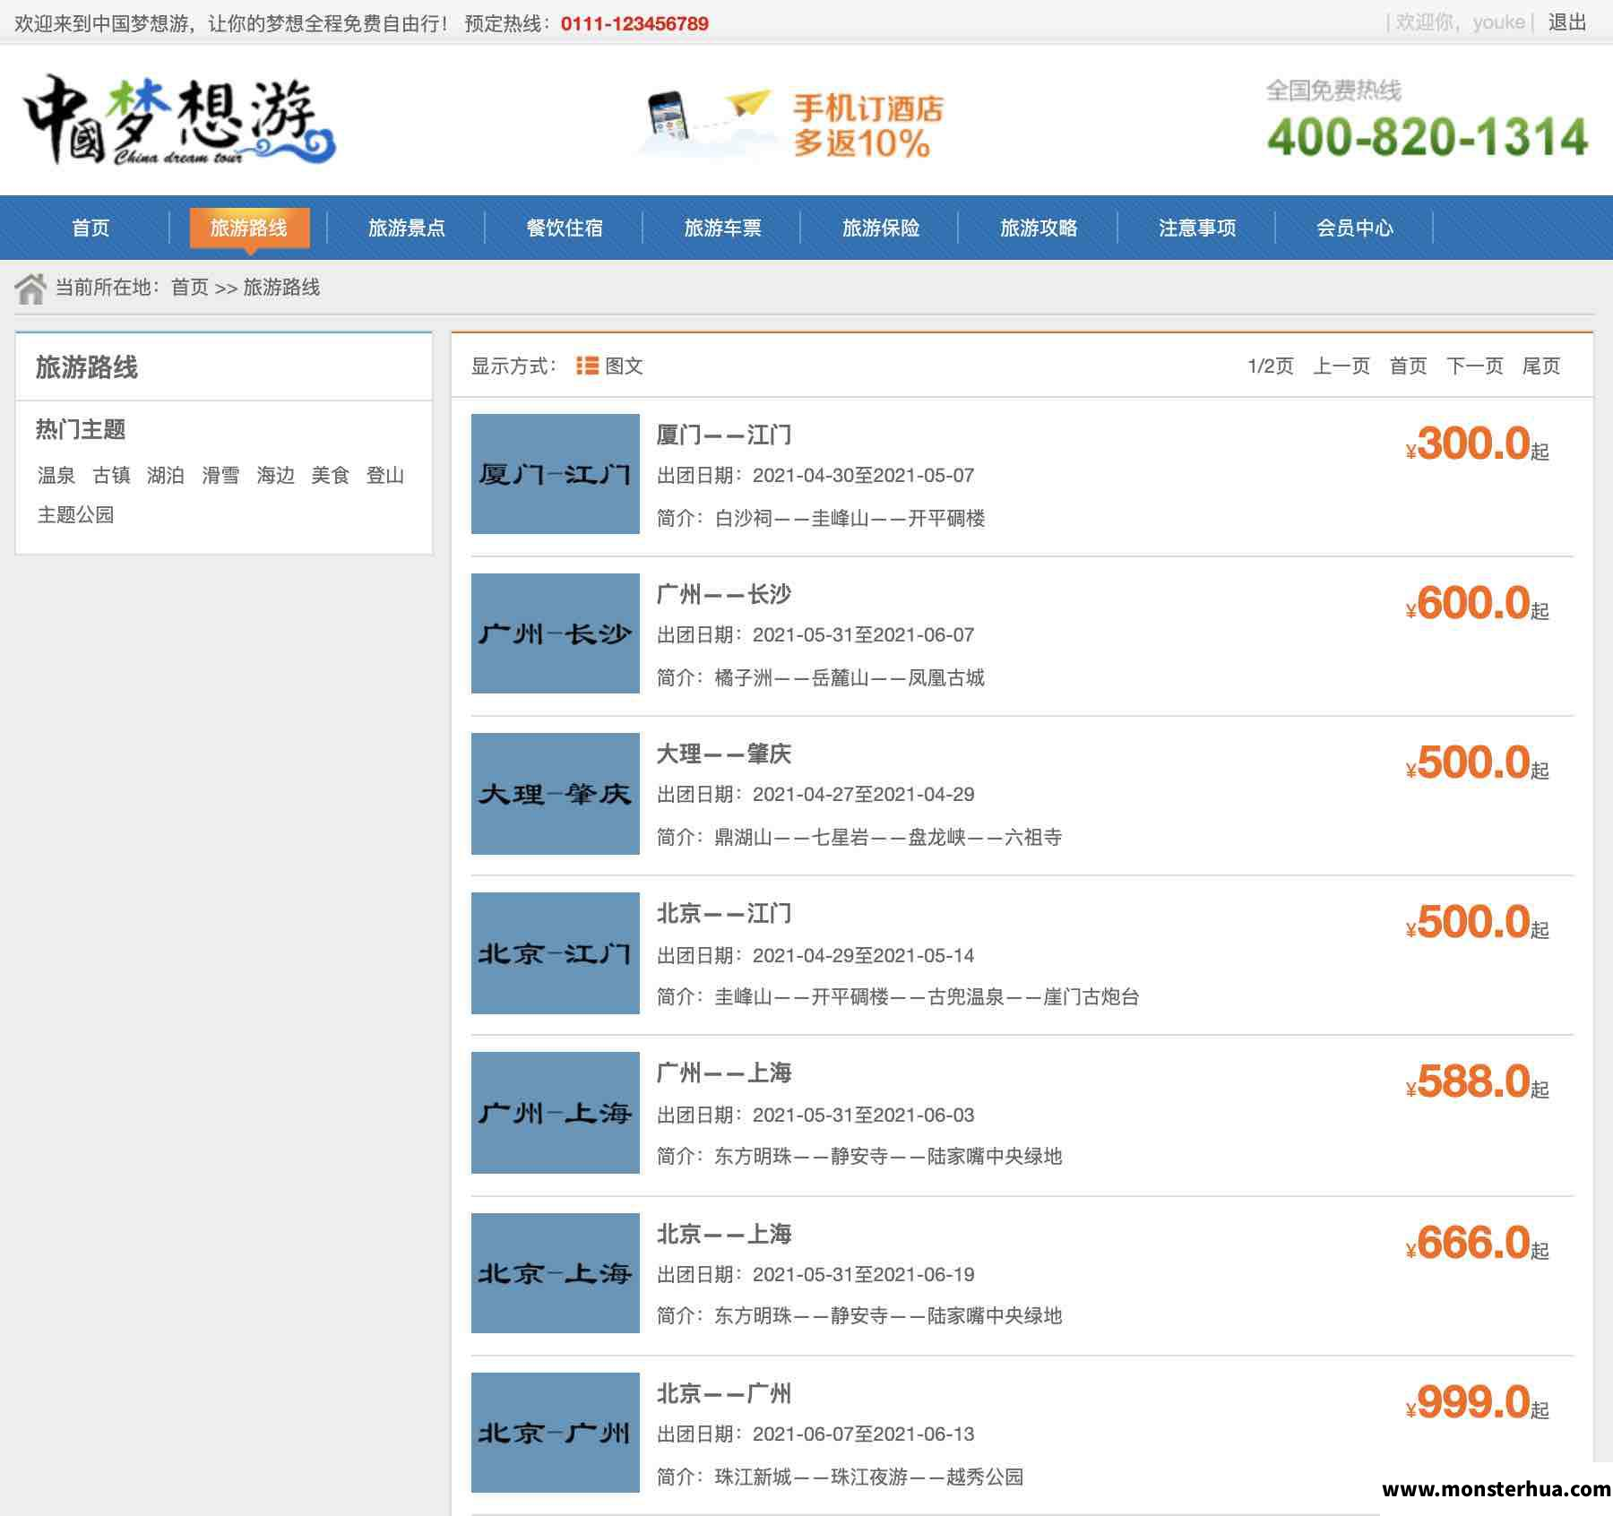Open the 厦门-江门 route thumbnail
The width and height of the screenshot is (1613, 1516).
click(556, 474)
